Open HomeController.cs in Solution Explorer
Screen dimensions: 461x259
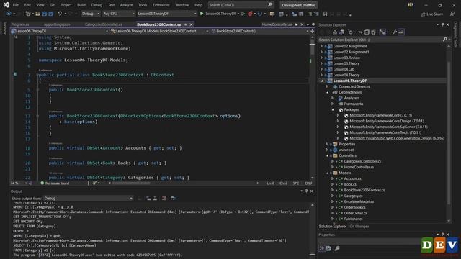(x=359, y=167)
